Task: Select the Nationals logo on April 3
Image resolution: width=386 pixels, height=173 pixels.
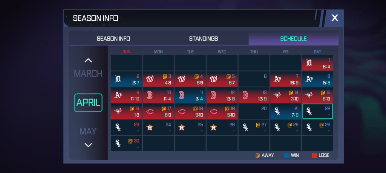Action: tap(150, 79)
